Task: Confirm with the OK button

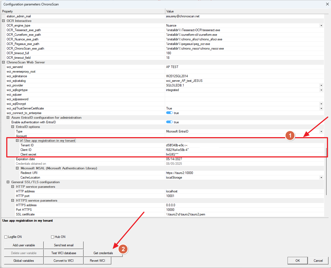Action: [x=298, y=261]
